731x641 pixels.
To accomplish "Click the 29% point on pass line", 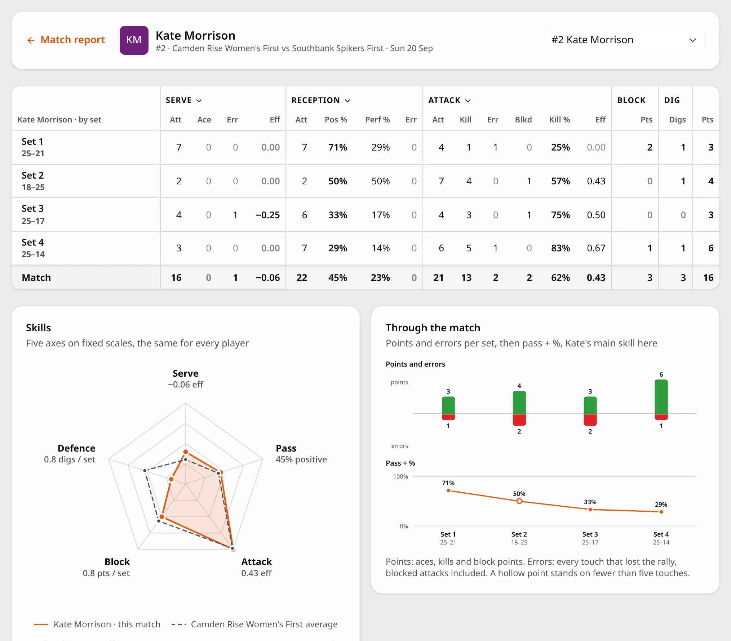I will [x=661, y=512].
